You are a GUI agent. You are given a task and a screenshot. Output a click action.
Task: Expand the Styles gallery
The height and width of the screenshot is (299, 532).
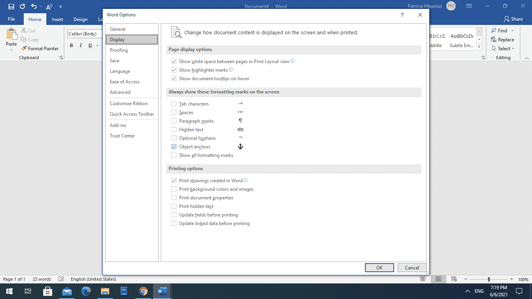(479, 47)
